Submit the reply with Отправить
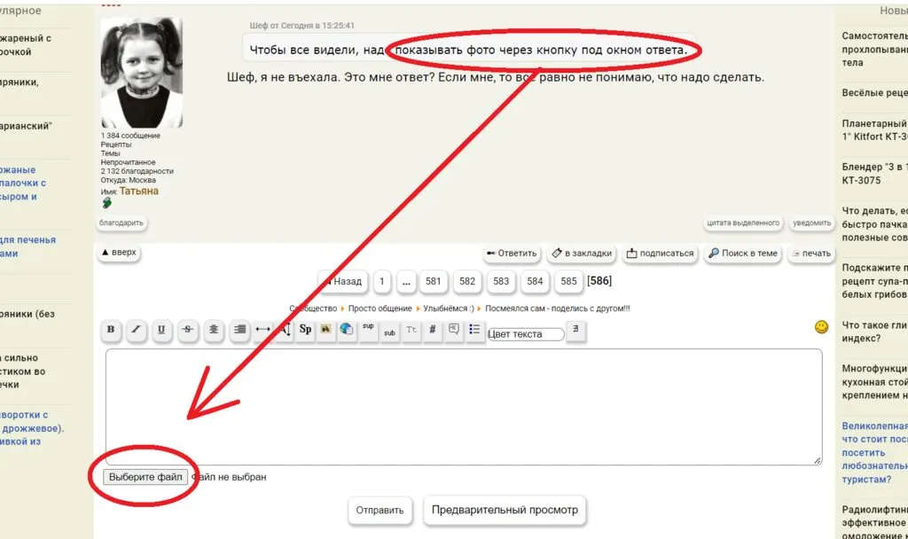This screenshot has height=539, width=908. [x=380, y=510]
